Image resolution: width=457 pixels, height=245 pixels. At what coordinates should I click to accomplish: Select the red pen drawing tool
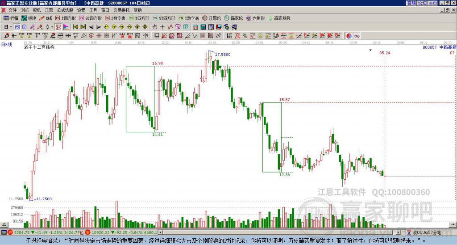(6, 36)
